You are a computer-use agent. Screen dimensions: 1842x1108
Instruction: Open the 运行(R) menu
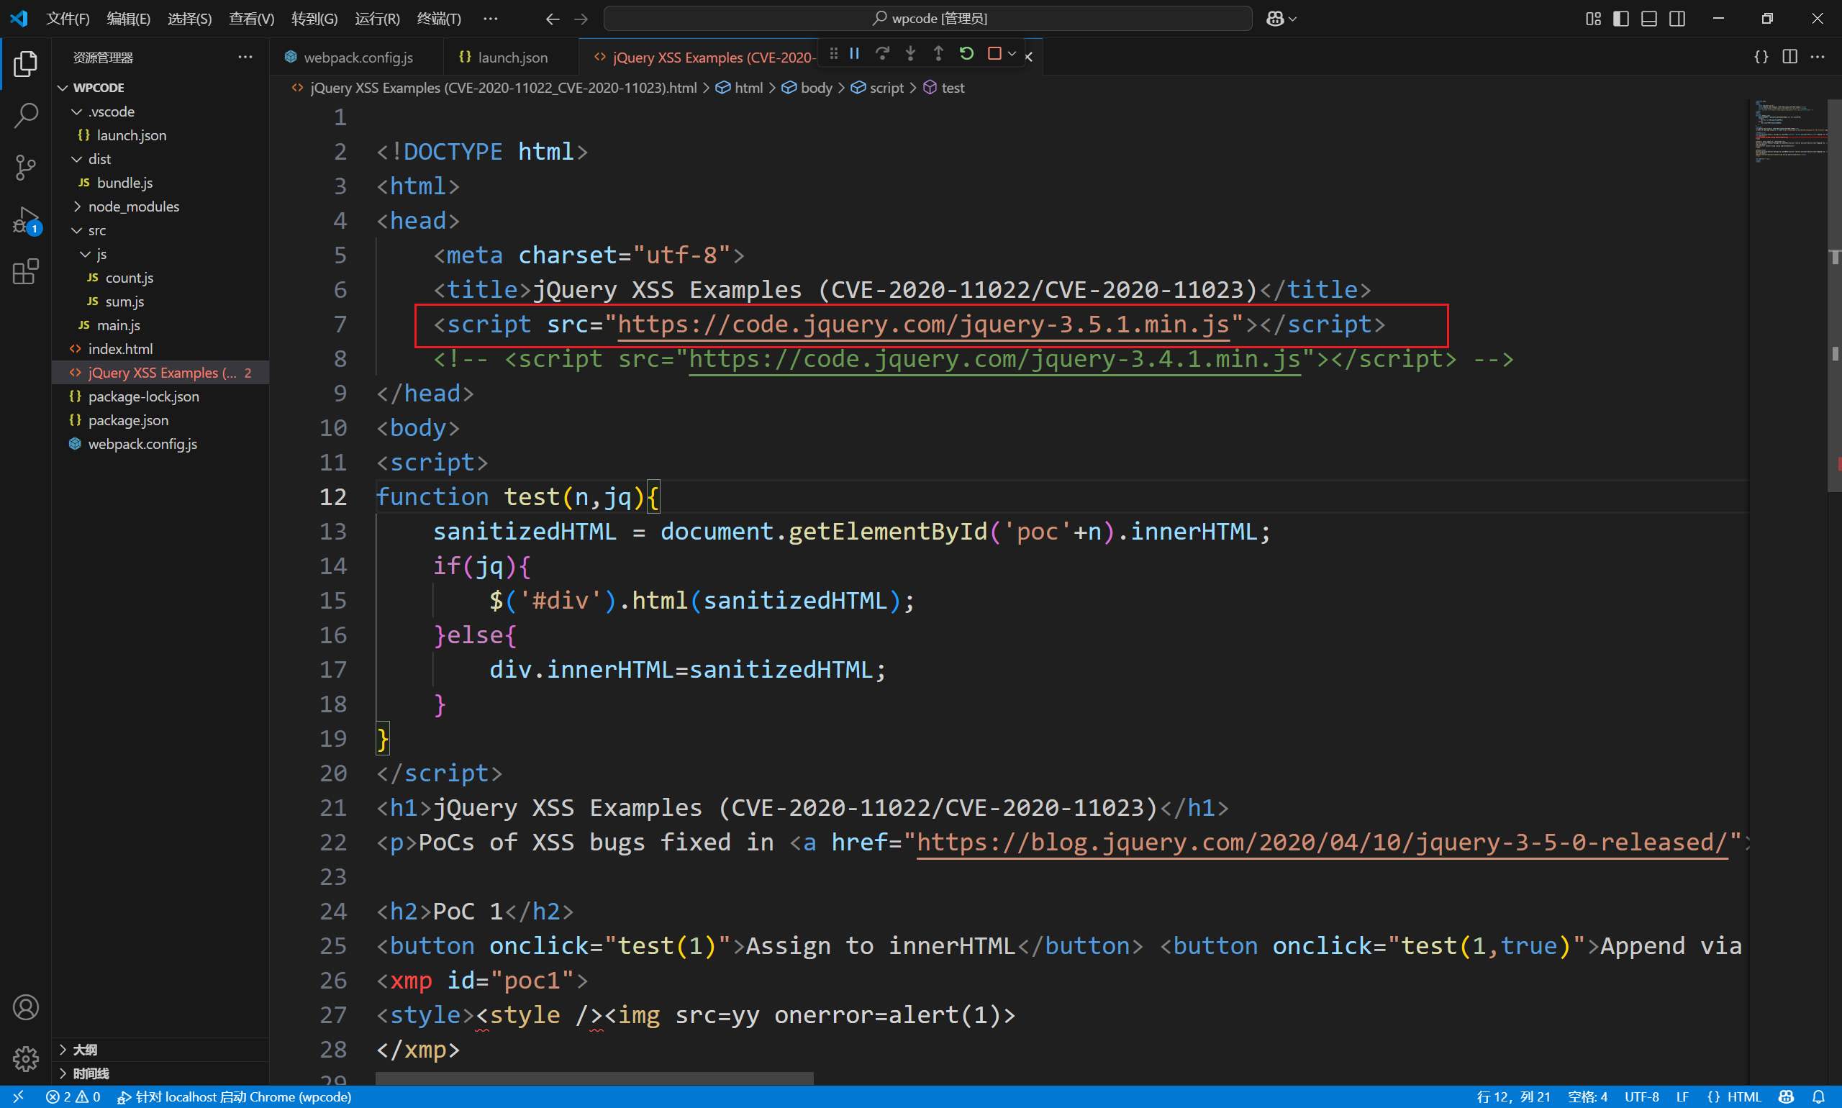[377, 18]
